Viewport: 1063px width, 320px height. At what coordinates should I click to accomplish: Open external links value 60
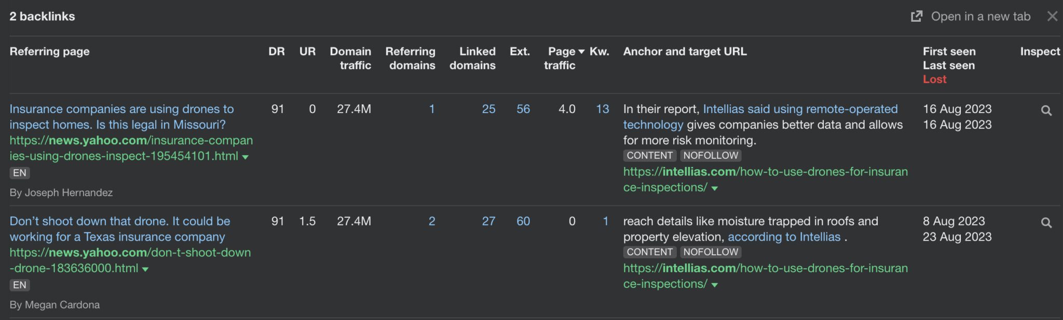point(523,221)
